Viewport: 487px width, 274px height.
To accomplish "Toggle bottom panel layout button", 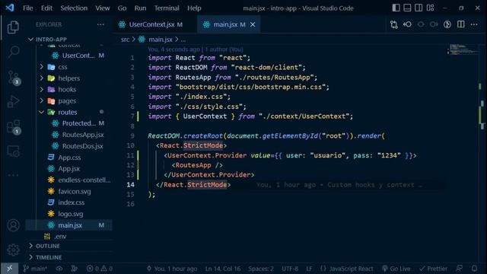I will [407, 8].
